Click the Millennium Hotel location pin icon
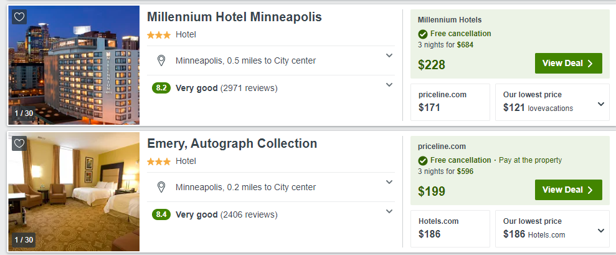 click(x=161, y=60)
